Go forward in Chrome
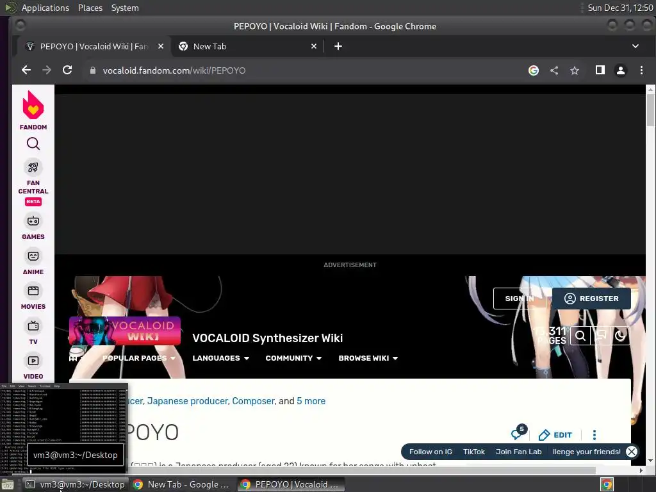The image size is (656, 492). [x=46, y=70]
